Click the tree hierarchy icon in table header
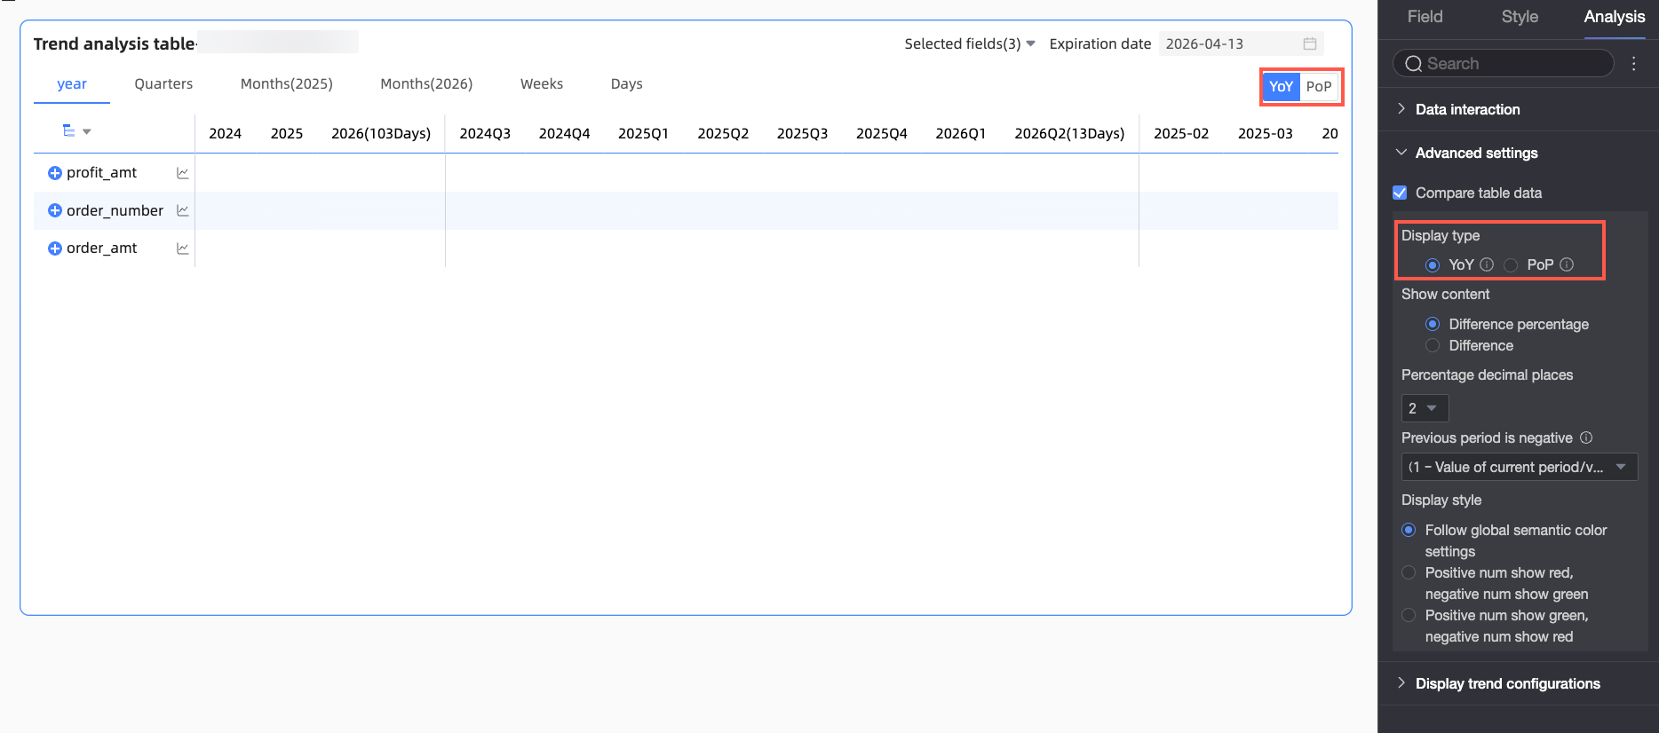The image size is (1659, 733). (68, 130)
